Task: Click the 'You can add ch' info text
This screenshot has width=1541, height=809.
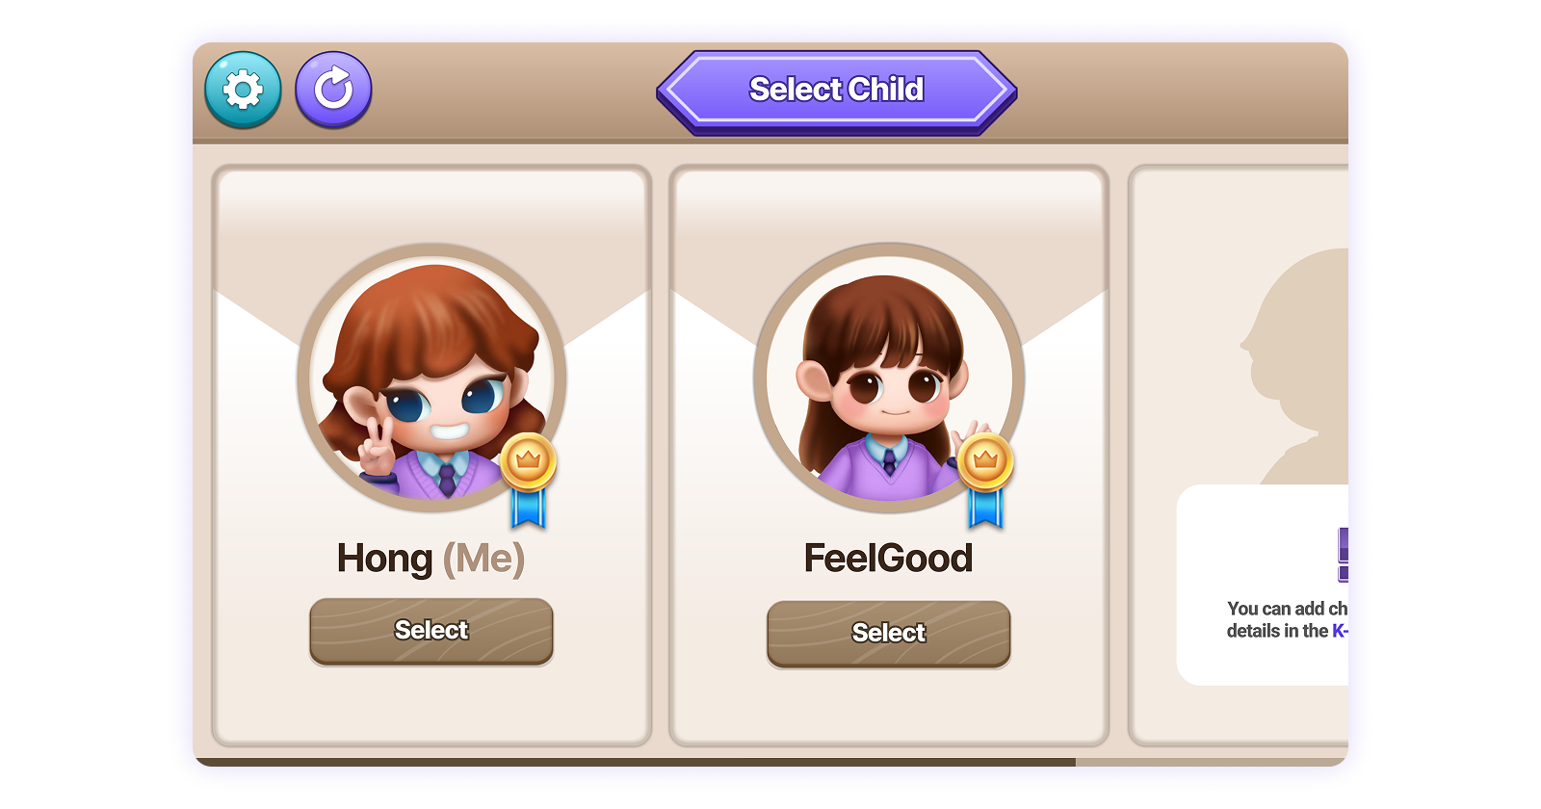Action: click(1288, 609)
